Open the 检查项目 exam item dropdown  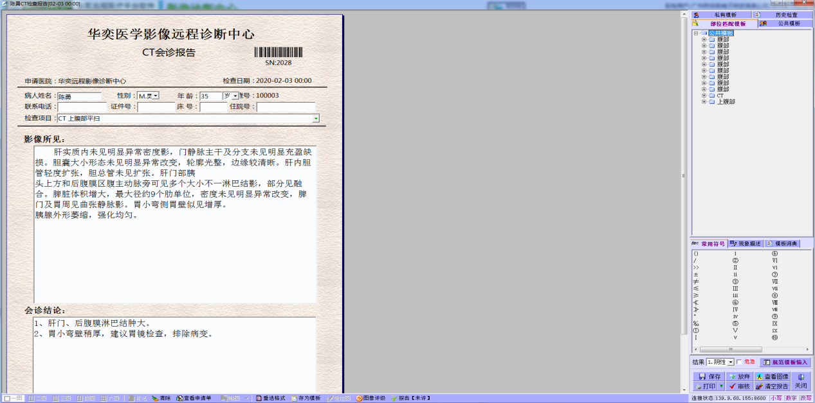click(316, 119)
